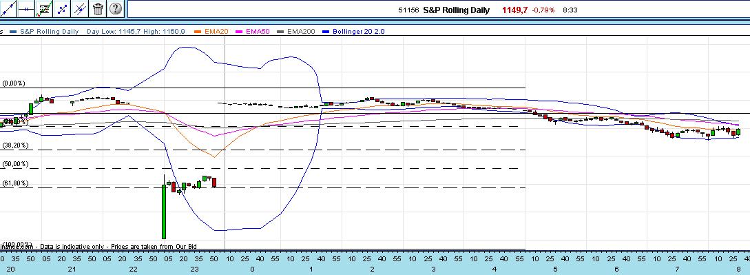Viewport: 750px width, 275px height.
Task: Click the blue S&P Rolling Daily legend swatch
Action: (13, 32)
